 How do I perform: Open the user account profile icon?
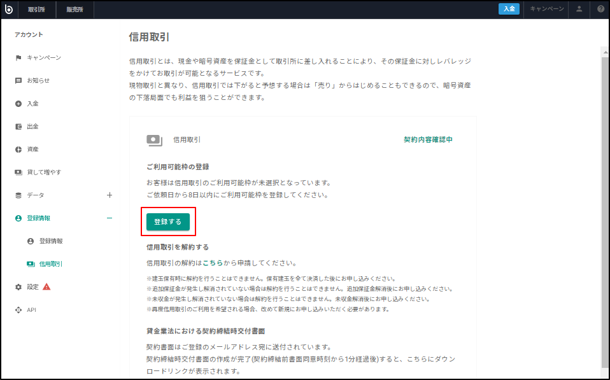tap(579, 9)
